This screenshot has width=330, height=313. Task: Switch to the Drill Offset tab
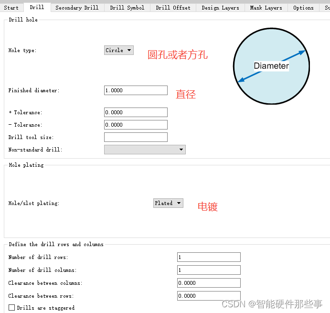point(173,8)
